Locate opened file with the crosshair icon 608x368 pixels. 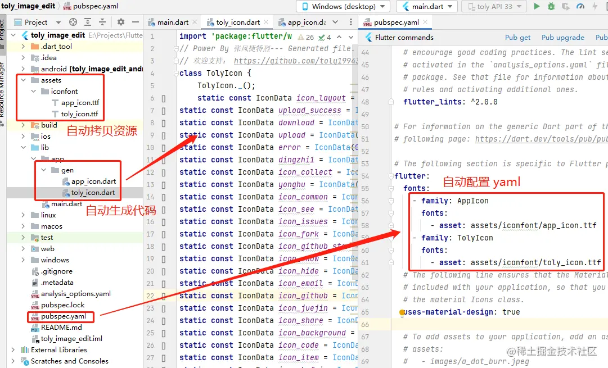[73, 22]
